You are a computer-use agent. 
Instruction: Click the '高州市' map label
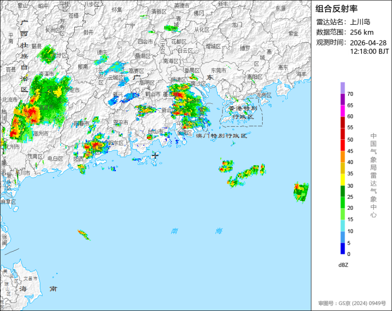pos(41,134)
